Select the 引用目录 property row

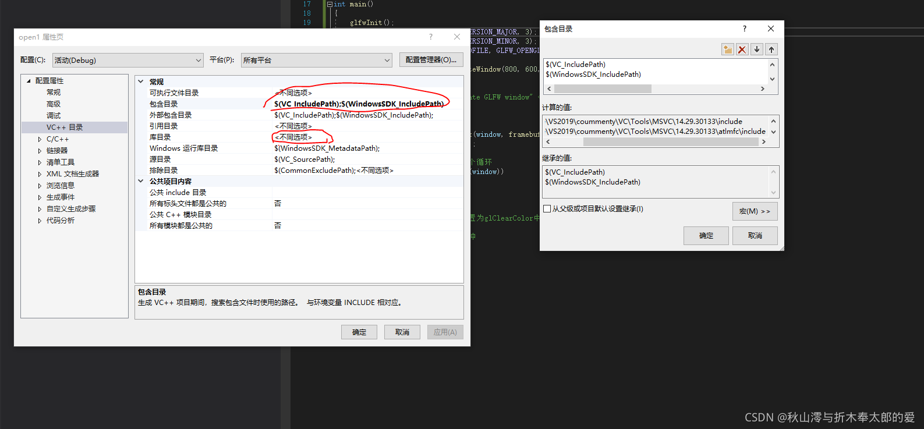299,126
